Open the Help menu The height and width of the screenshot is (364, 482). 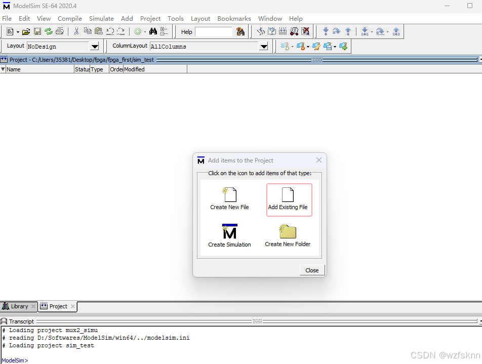coord(296,18)
